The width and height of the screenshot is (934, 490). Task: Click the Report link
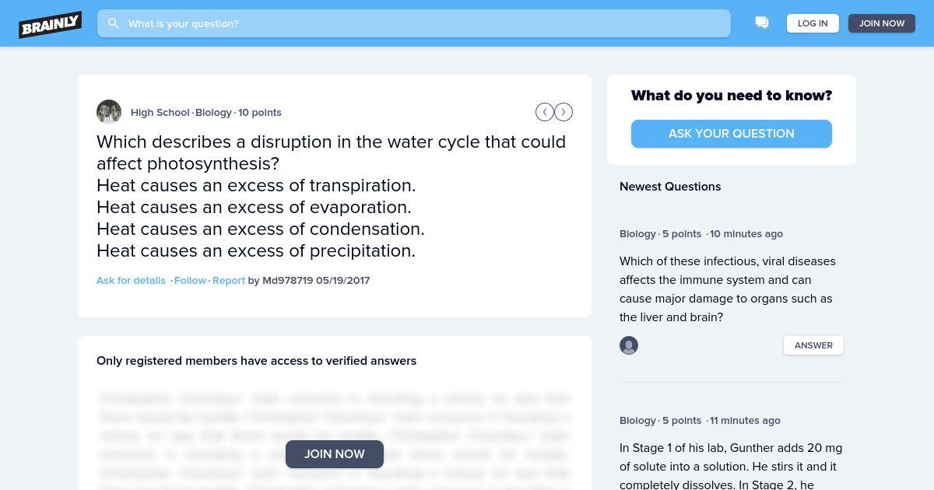pos(229,280)
